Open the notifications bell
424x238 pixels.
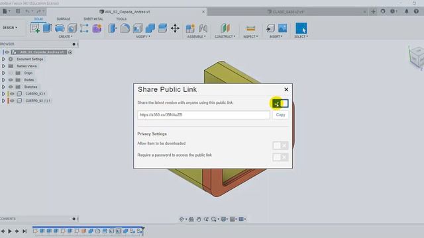(x=406, y=11)
